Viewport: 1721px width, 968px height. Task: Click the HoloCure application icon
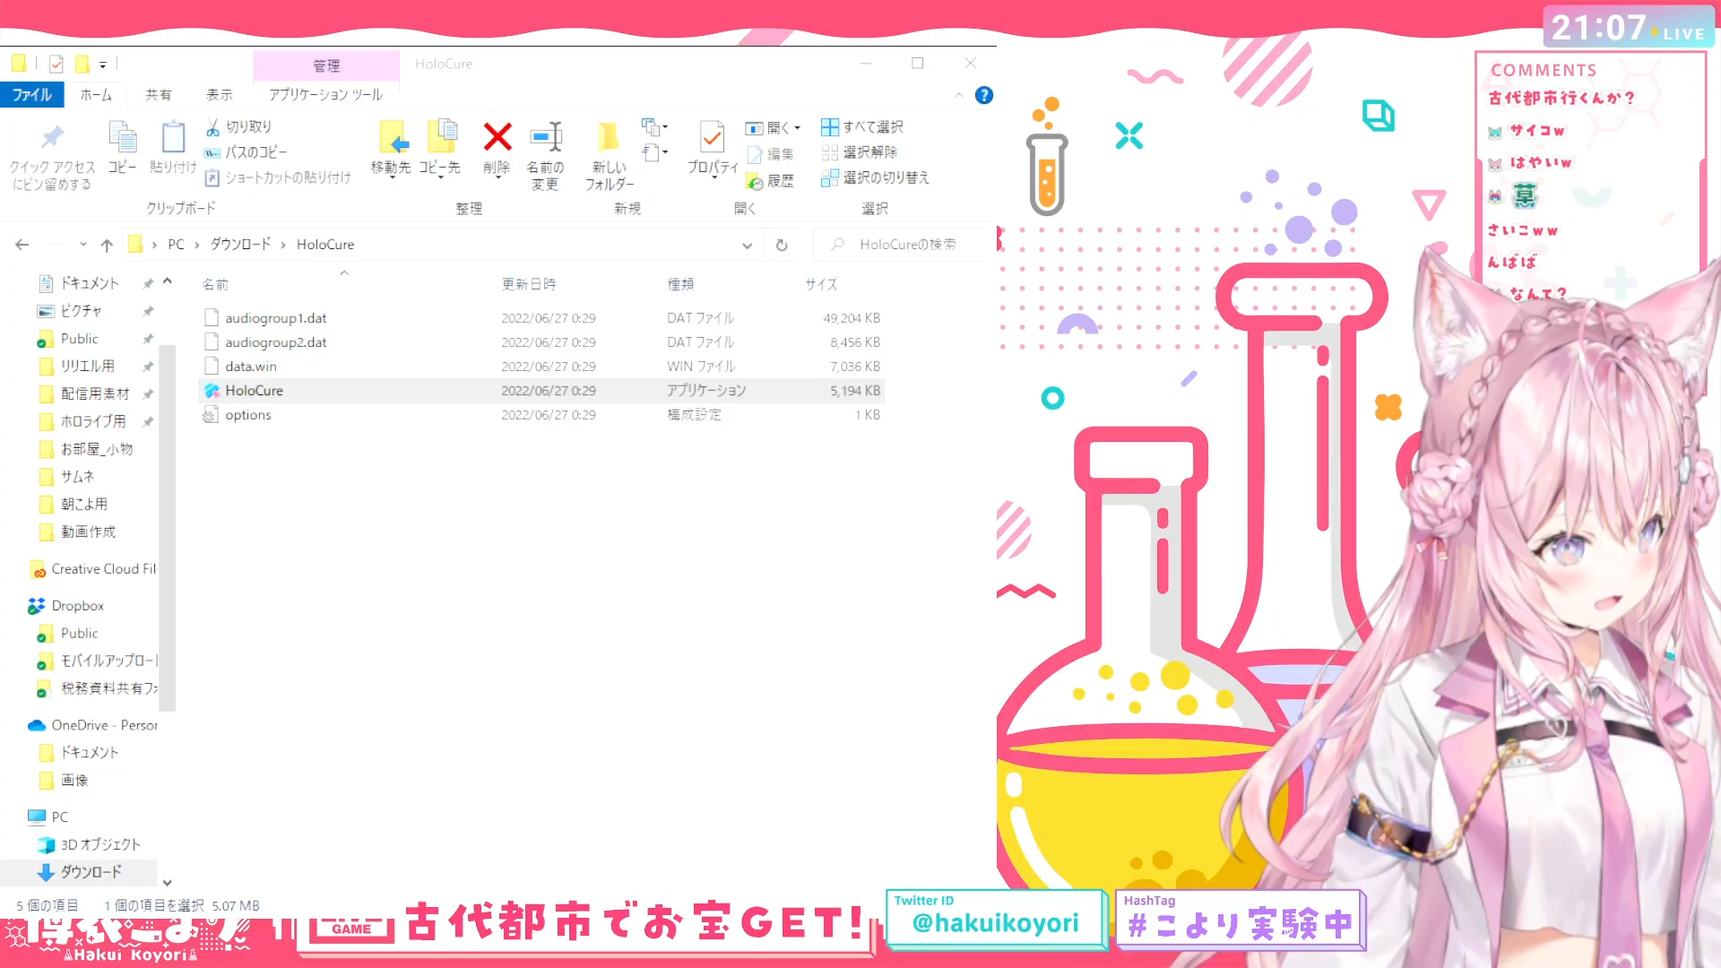[x=212, y=391]
